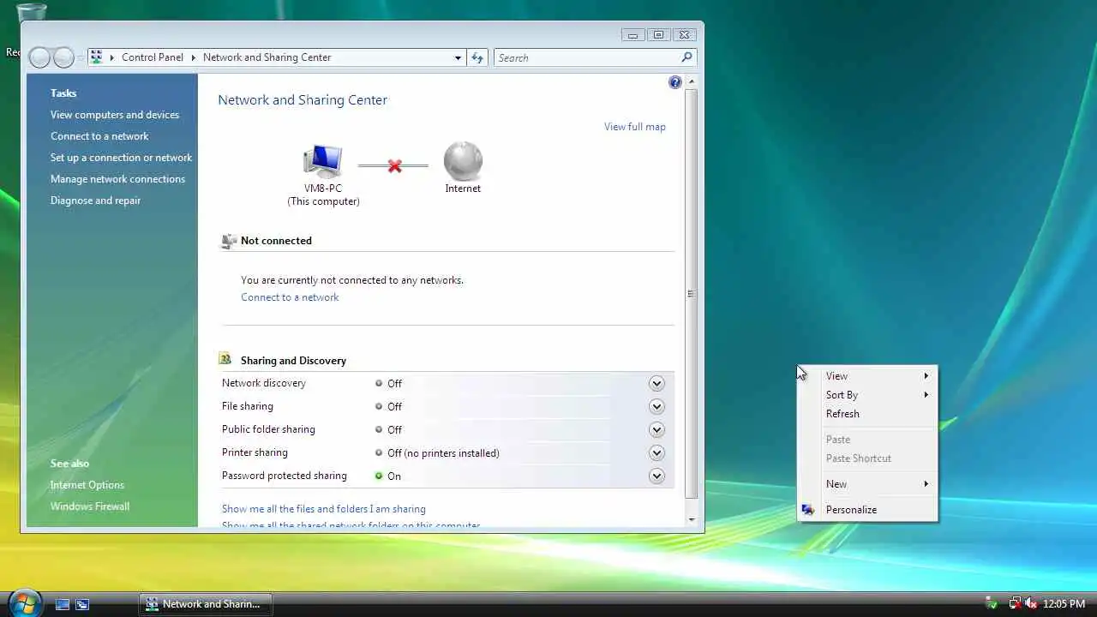Click the red X broken connection icon
Viewport: 1097px width, 617px height.
[394, 166]
